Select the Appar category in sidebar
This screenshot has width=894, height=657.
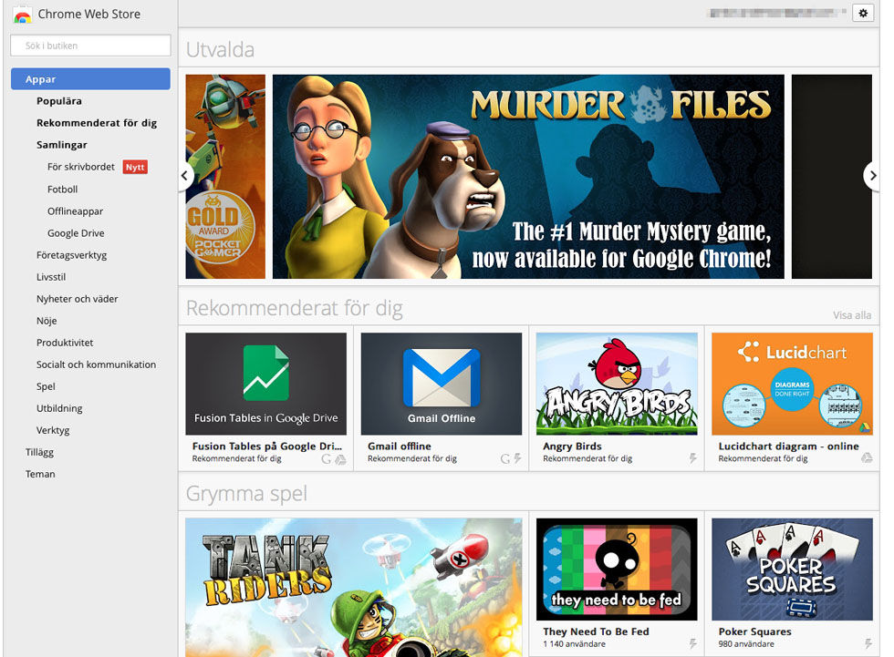(90, 79)
